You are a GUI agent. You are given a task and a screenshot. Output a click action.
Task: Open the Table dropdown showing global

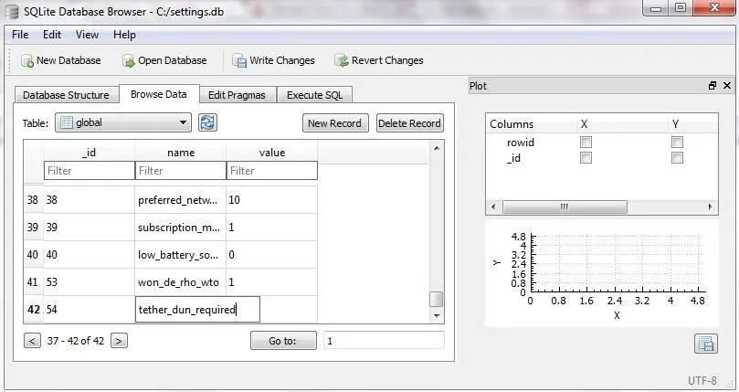coord(123,122)
